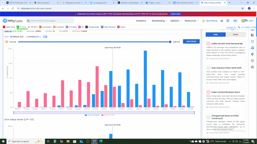Open the Option Chain page
This screenshot has height=144, width=257.
(9, 27)
